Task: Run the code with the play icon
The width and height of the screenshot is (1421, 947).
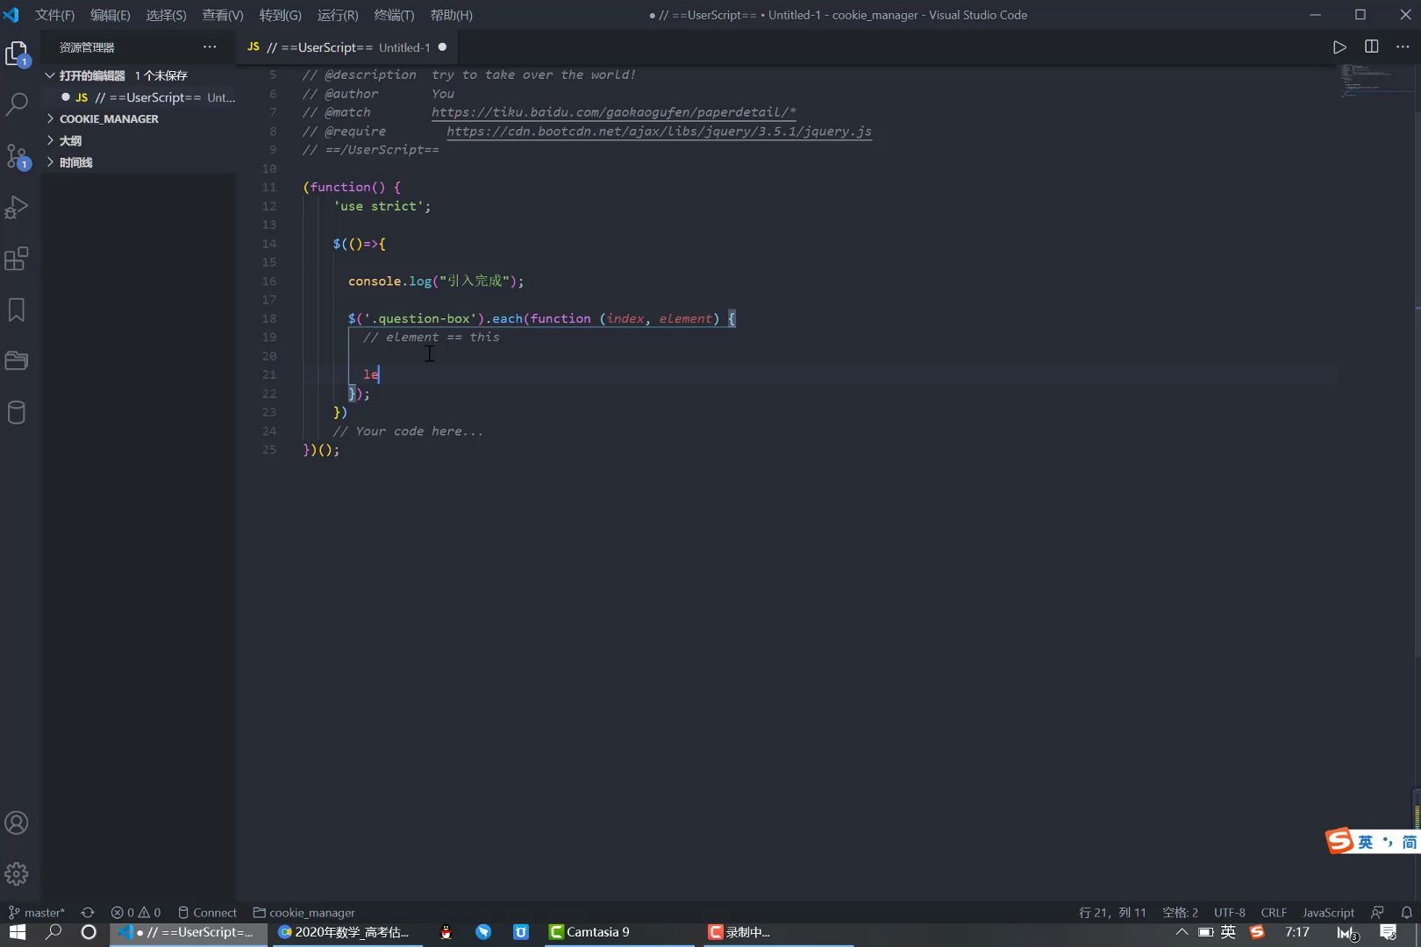Action: click(x=1339, y=47)
